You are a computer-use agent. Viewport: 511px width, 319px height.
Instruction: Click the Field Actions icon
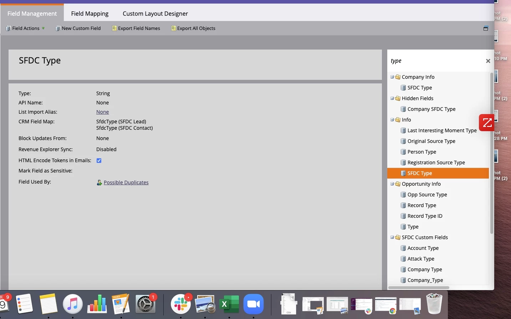click(9, 28)
